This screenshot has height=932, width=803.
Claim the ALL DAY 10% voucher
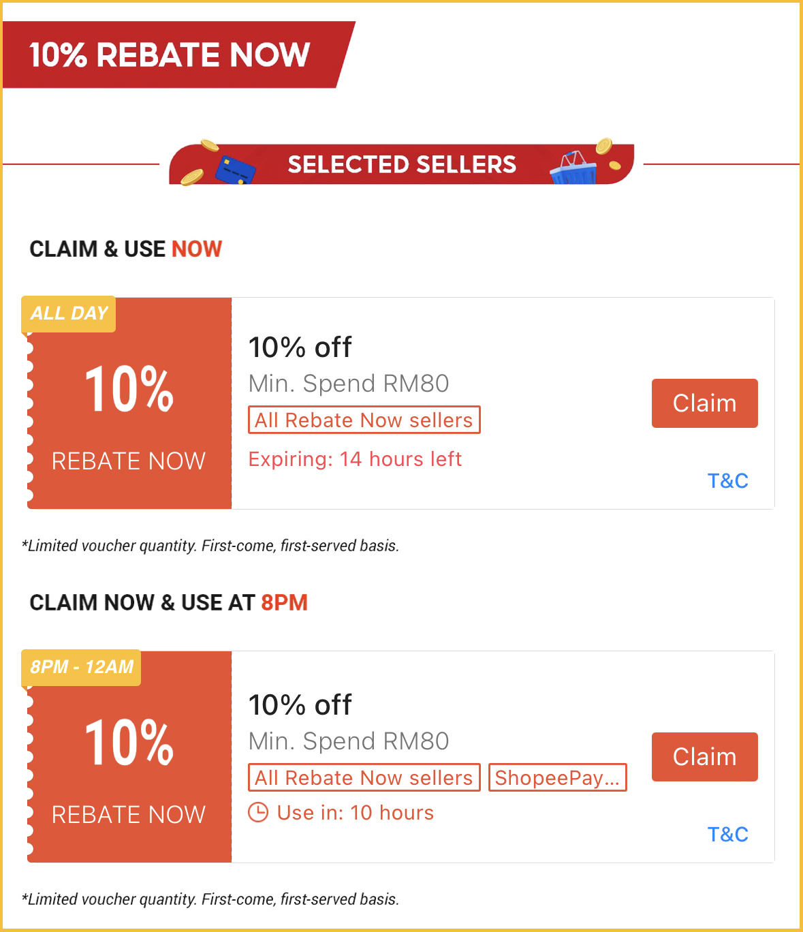point(704,403)
